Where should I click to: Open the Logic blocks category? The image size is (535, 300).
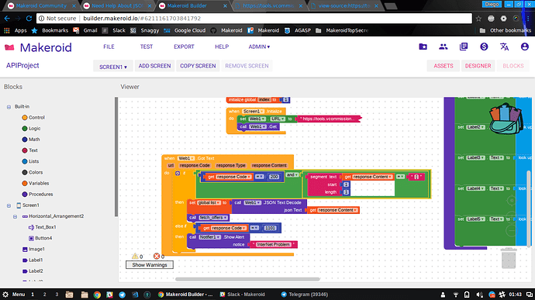pyautogui.click(x=31, y=129)
